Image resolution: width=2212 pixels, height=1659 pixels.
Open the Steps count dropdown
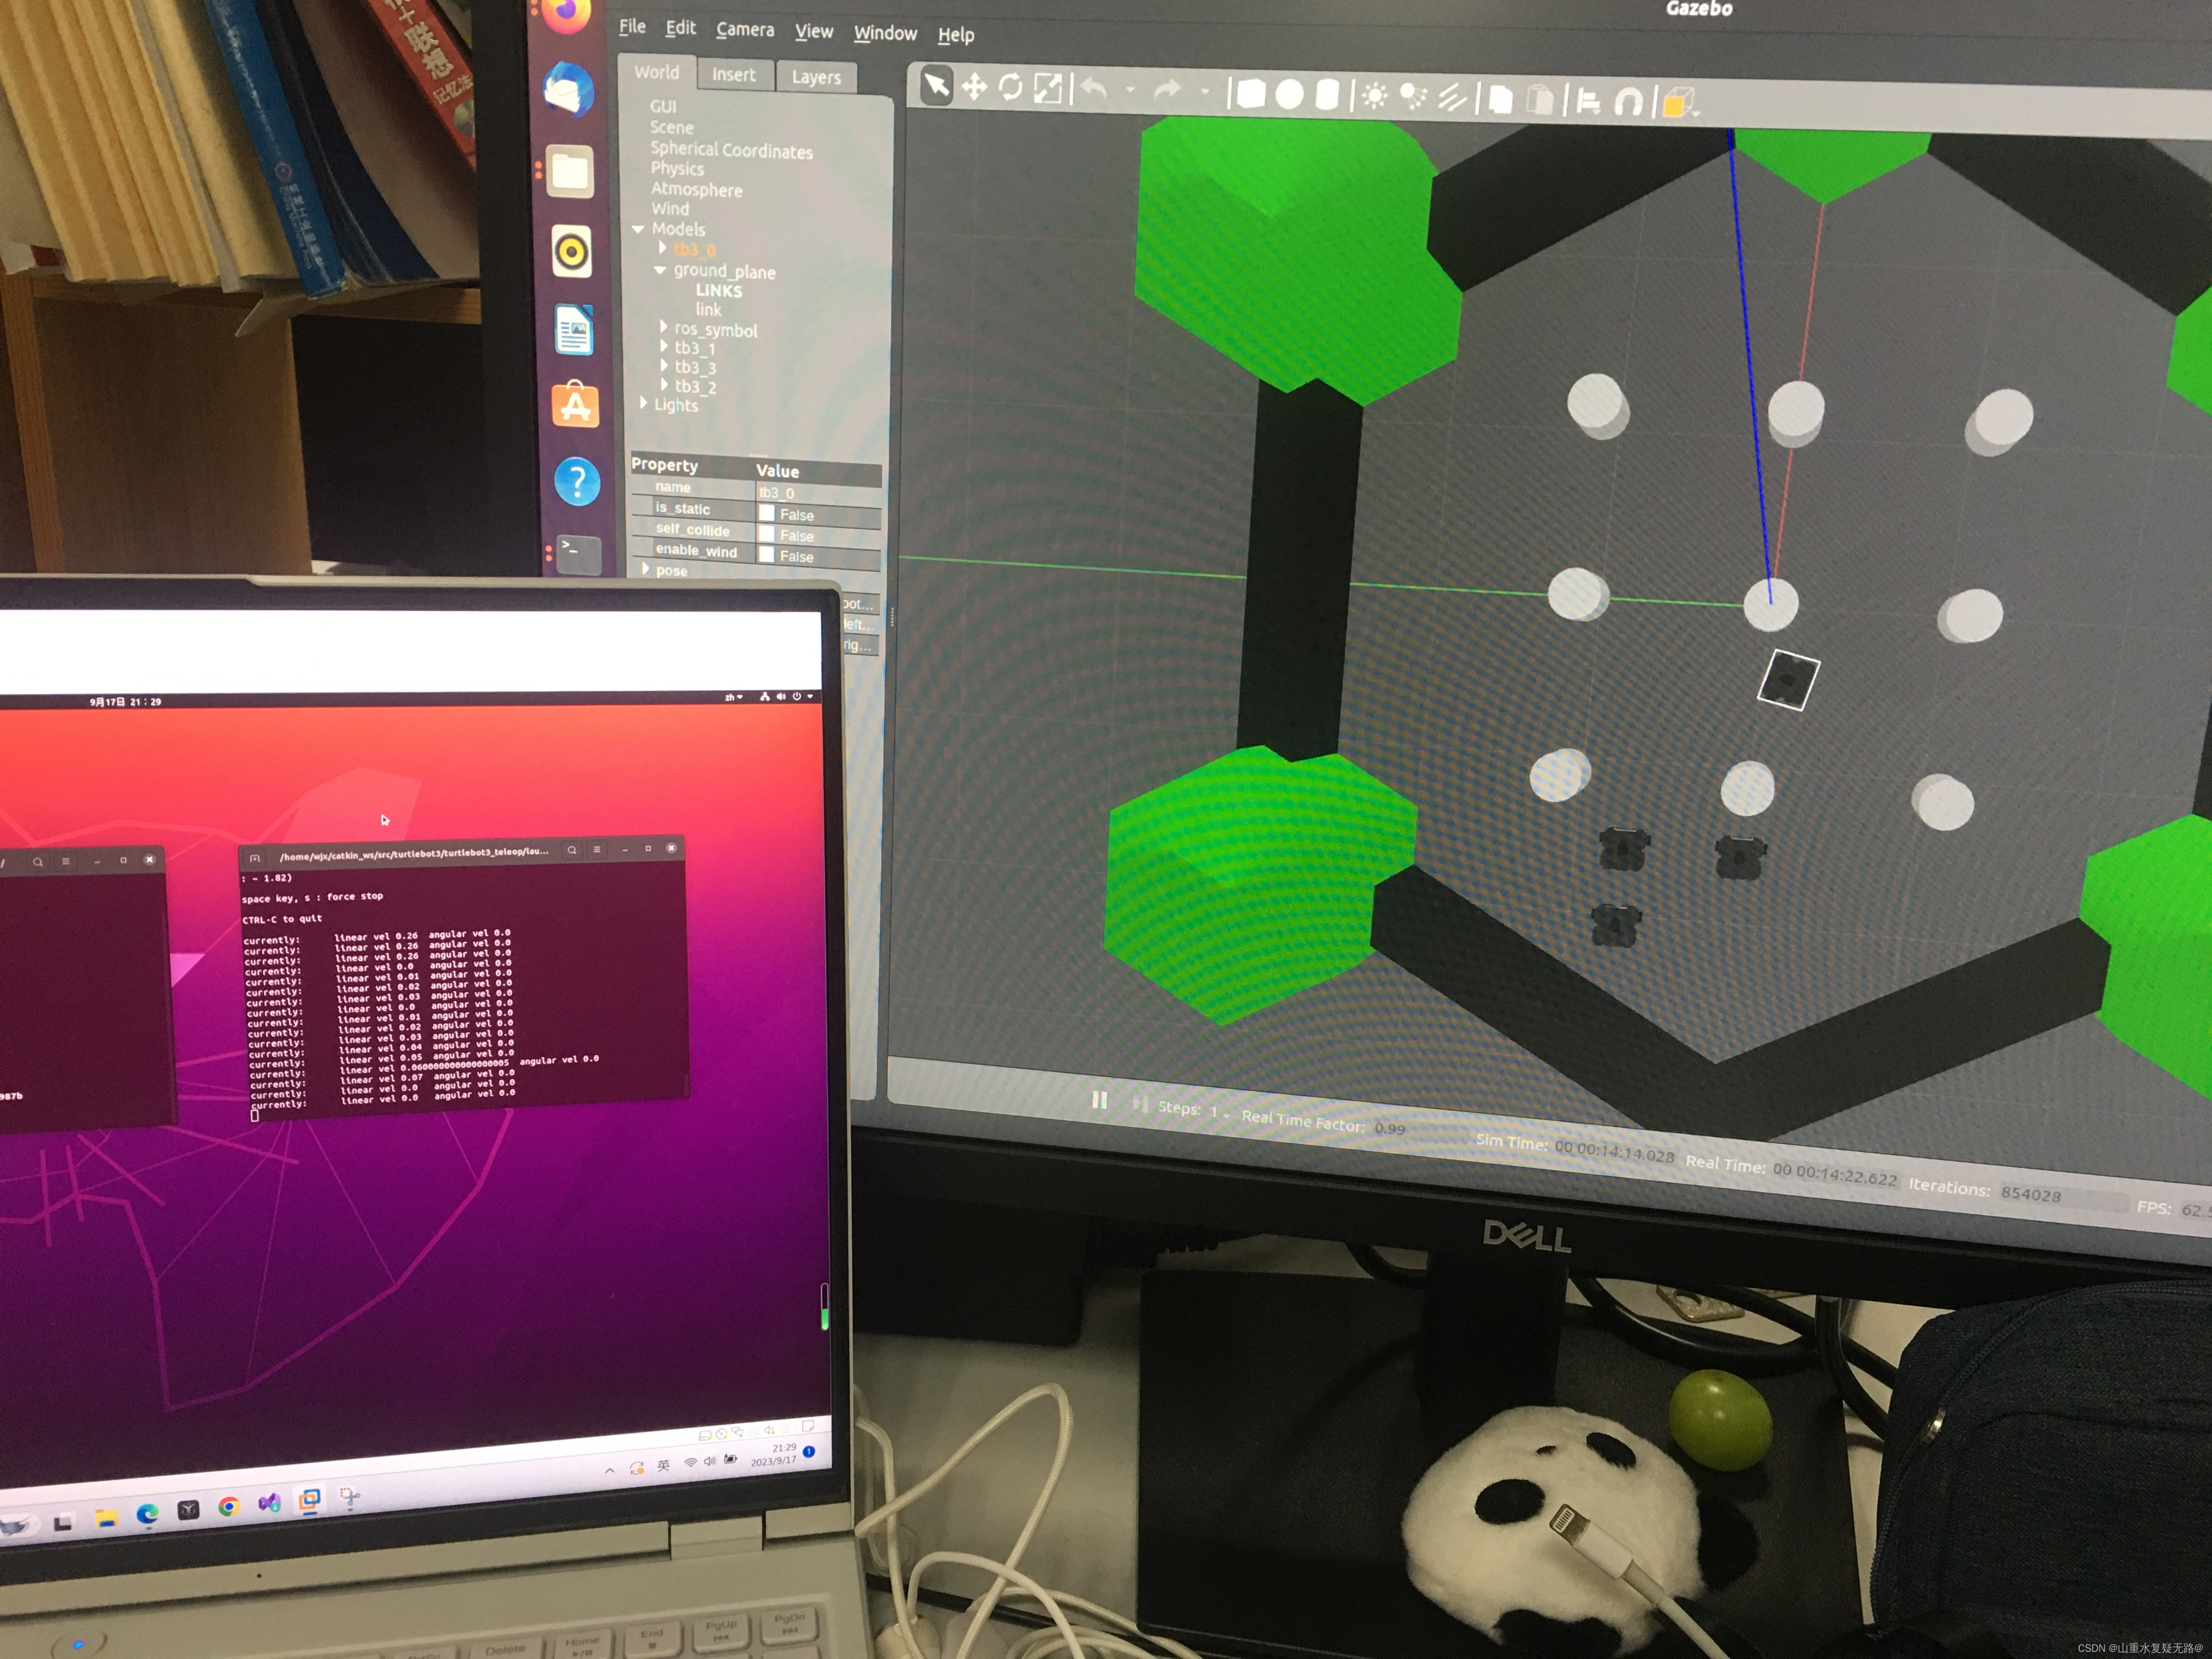click(1220, 1113)
